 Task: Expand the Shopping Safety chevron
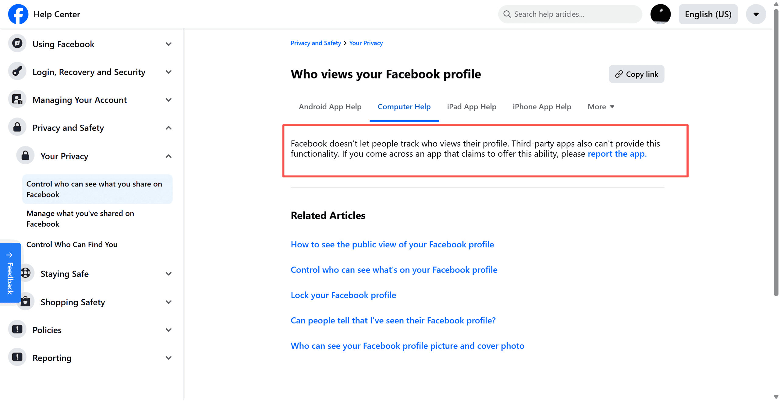pos(168,302)
